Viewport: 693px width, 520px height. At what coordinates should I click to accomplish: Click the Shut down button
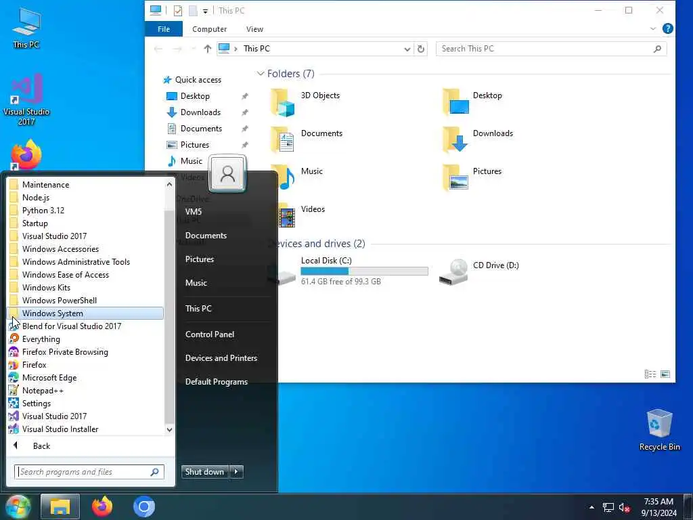pyautogui.click(x=205, y=472)
